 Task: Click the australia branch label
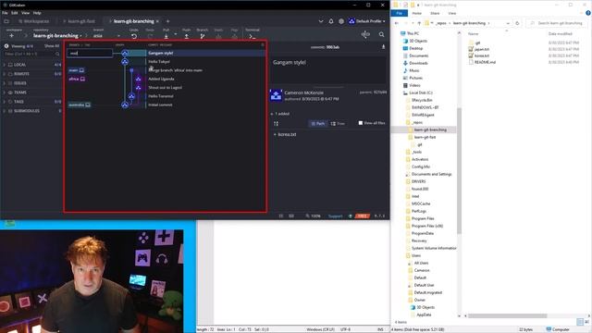[80, 105]
